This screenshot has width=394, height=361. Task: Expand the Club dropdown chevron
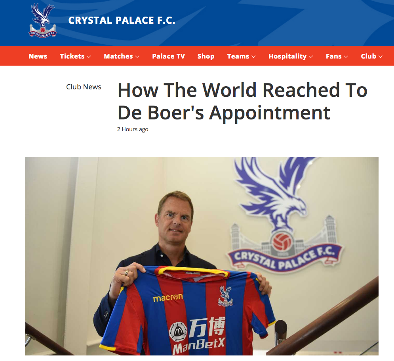381,57
